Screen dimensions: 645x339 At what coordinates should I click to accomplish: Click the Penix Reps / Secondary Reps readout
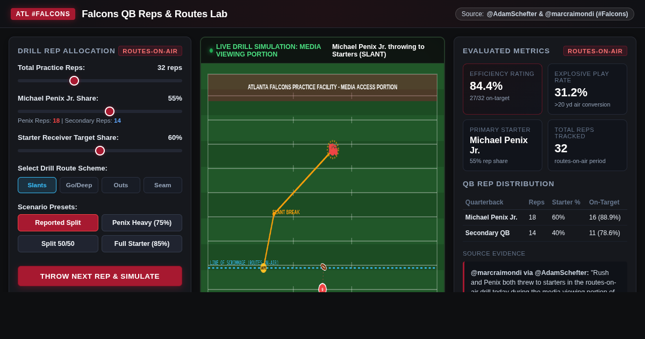coord(69,121)
